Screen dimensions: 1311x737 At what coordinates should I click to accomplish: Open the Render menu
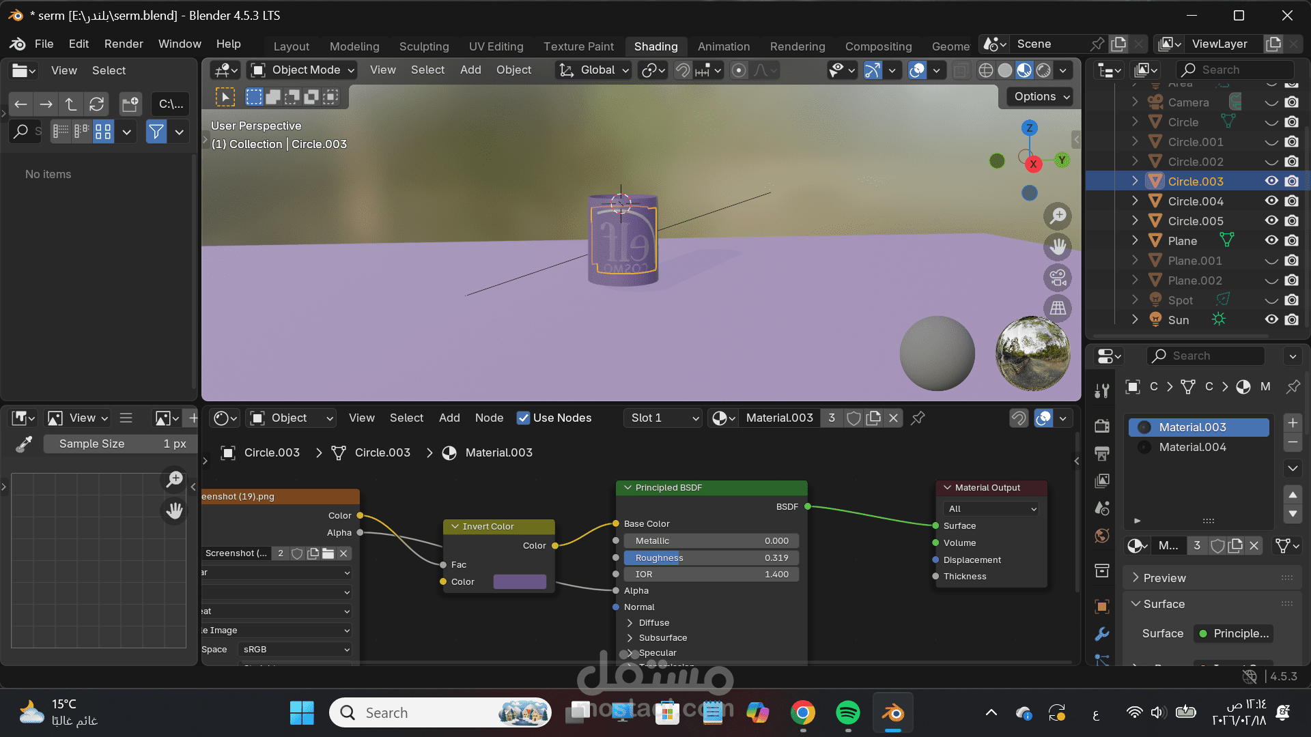point(123,44)
